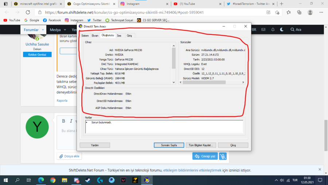Click the Yardım button

(x=95, y=145)
